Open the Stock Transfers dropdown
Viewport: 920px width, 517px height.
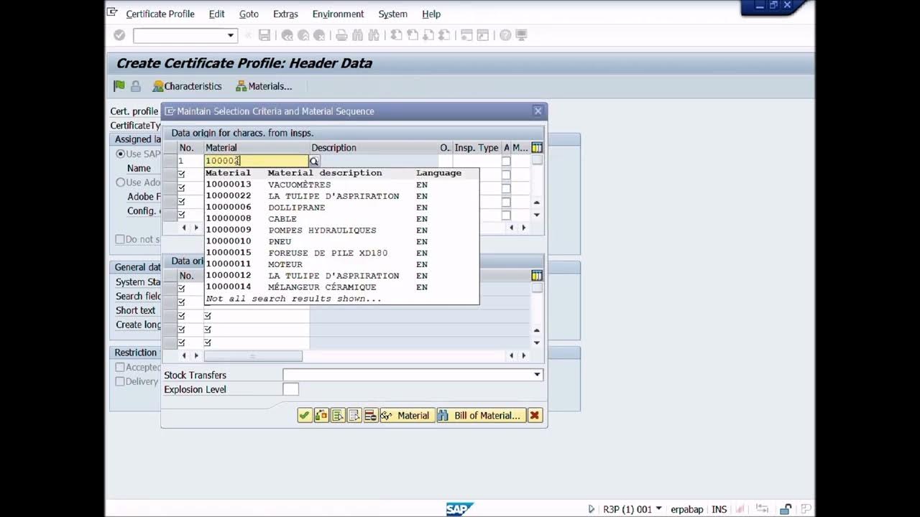click(x=537, y=375)
